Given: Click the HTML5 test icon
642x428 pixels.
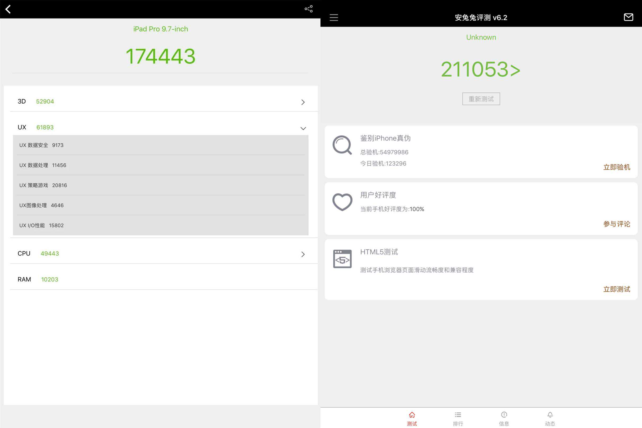Looking at the screenshot, I should click(x=342, y=259).
